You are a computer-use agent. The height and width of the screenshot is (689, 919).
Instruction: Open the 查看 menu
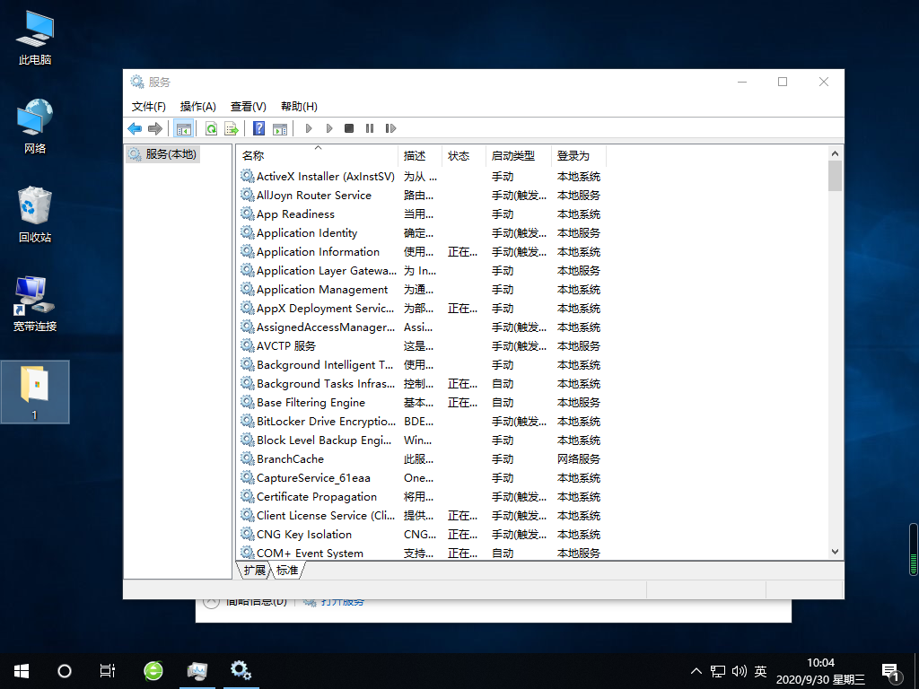tap(249, 106)
